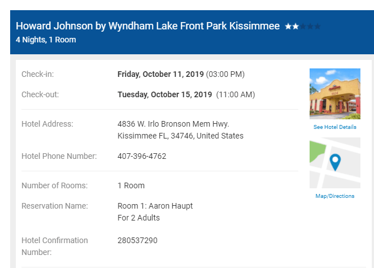This screenshot has width=374, height=268.
Task: Click the reservation name Aaron Haupt
Action: pos(155,206)
